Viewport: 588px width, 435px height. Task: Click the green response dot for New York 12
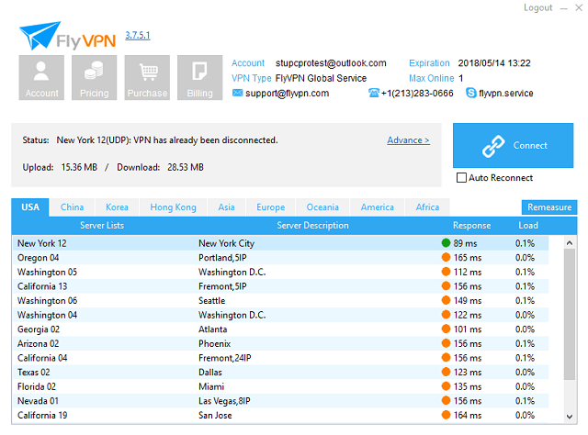pyautogui.click(x=446, y=243)
